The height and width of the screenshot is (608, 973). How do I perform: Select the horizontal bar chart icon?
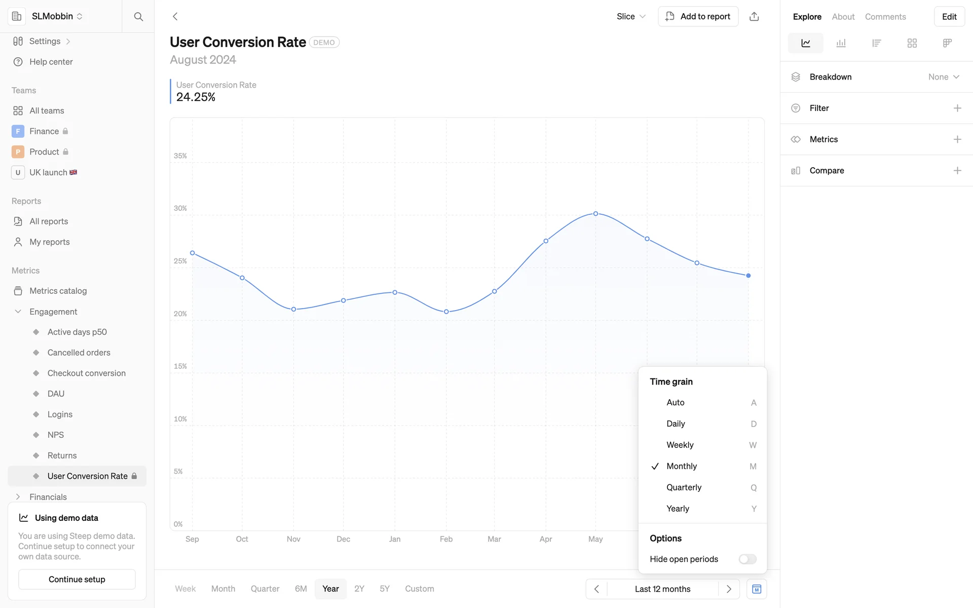pos(876,43)
